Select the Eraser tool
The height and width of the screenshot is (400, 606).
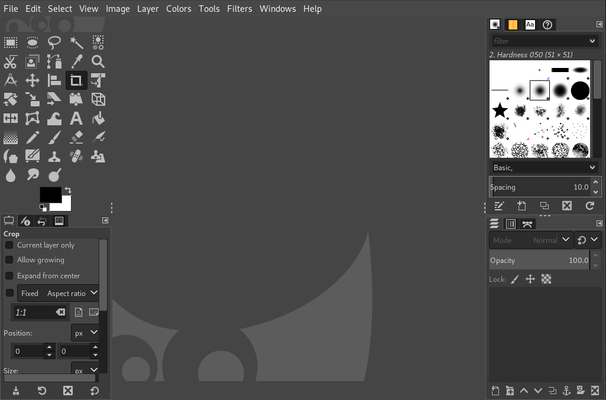coord(76,138)
